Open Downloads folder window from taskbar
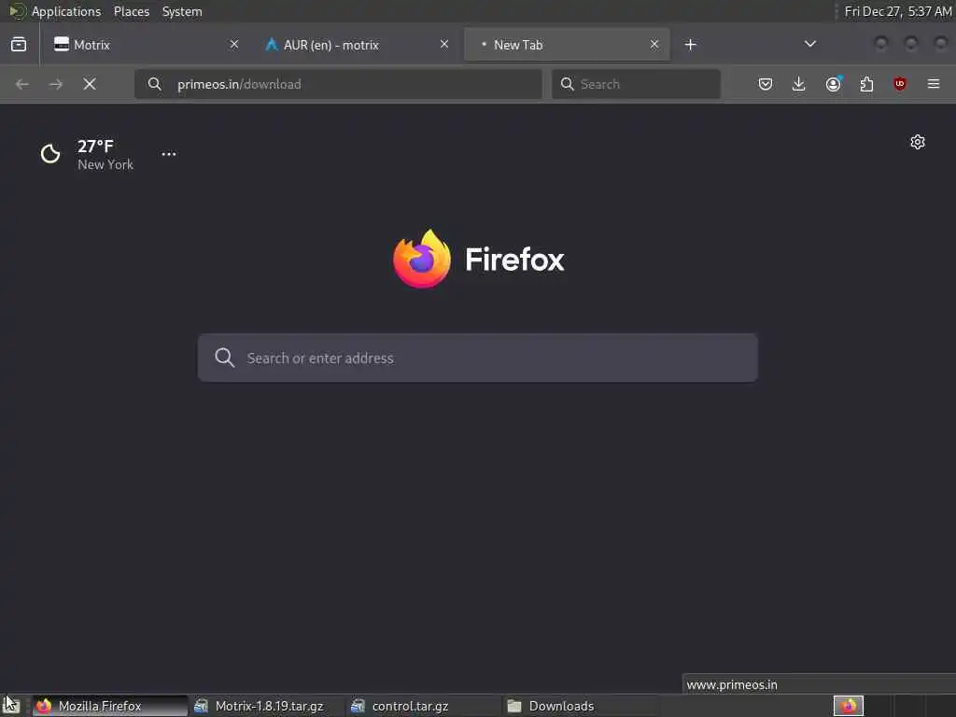This screenshot has height=717, width=956. click(x=581, y=706)
